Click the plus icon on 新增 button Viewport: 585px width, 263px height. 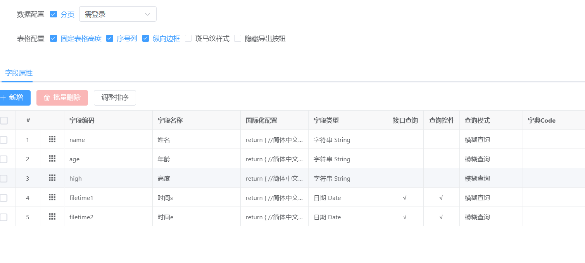click(3, 98)
